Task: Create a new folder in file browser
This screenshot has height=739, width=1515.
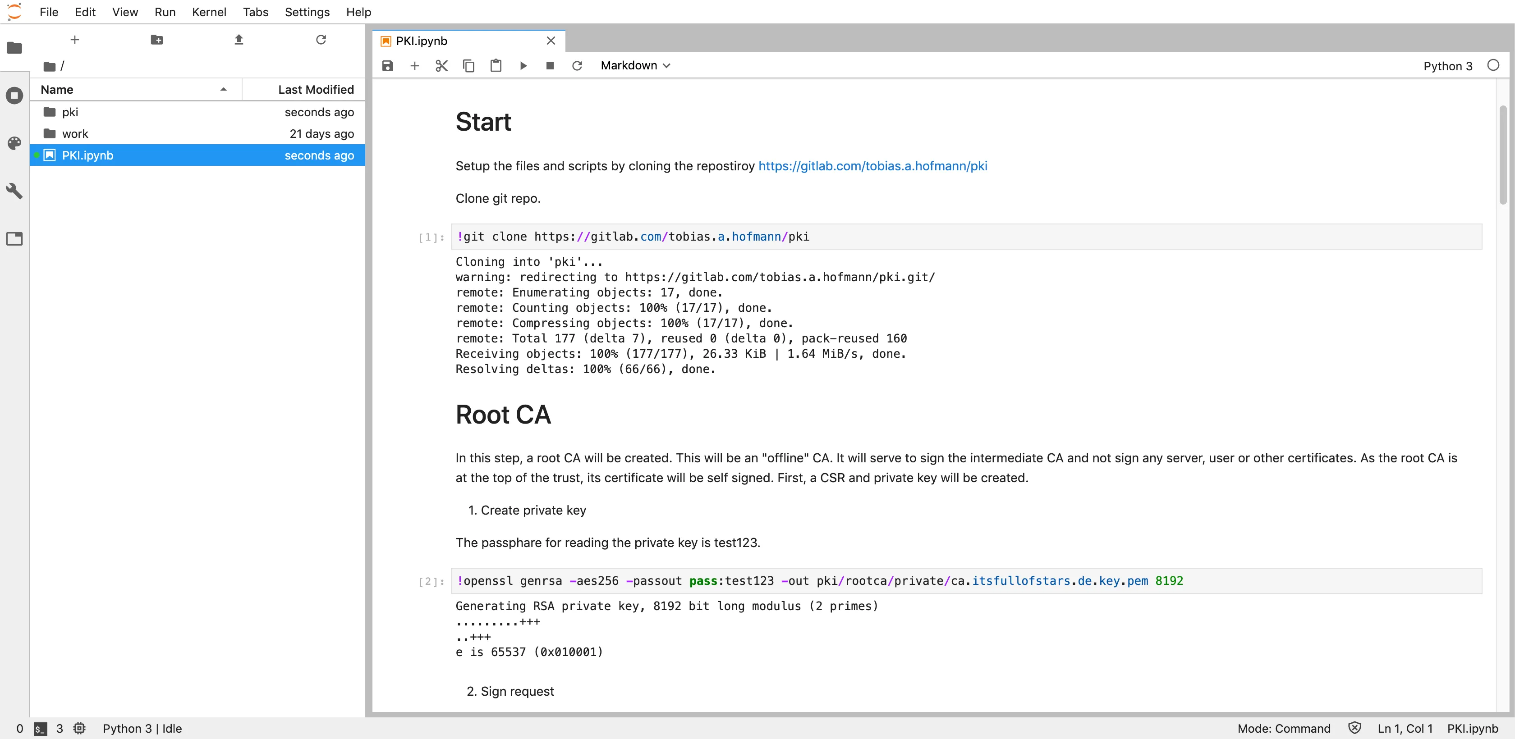Action: click(156, 40)
